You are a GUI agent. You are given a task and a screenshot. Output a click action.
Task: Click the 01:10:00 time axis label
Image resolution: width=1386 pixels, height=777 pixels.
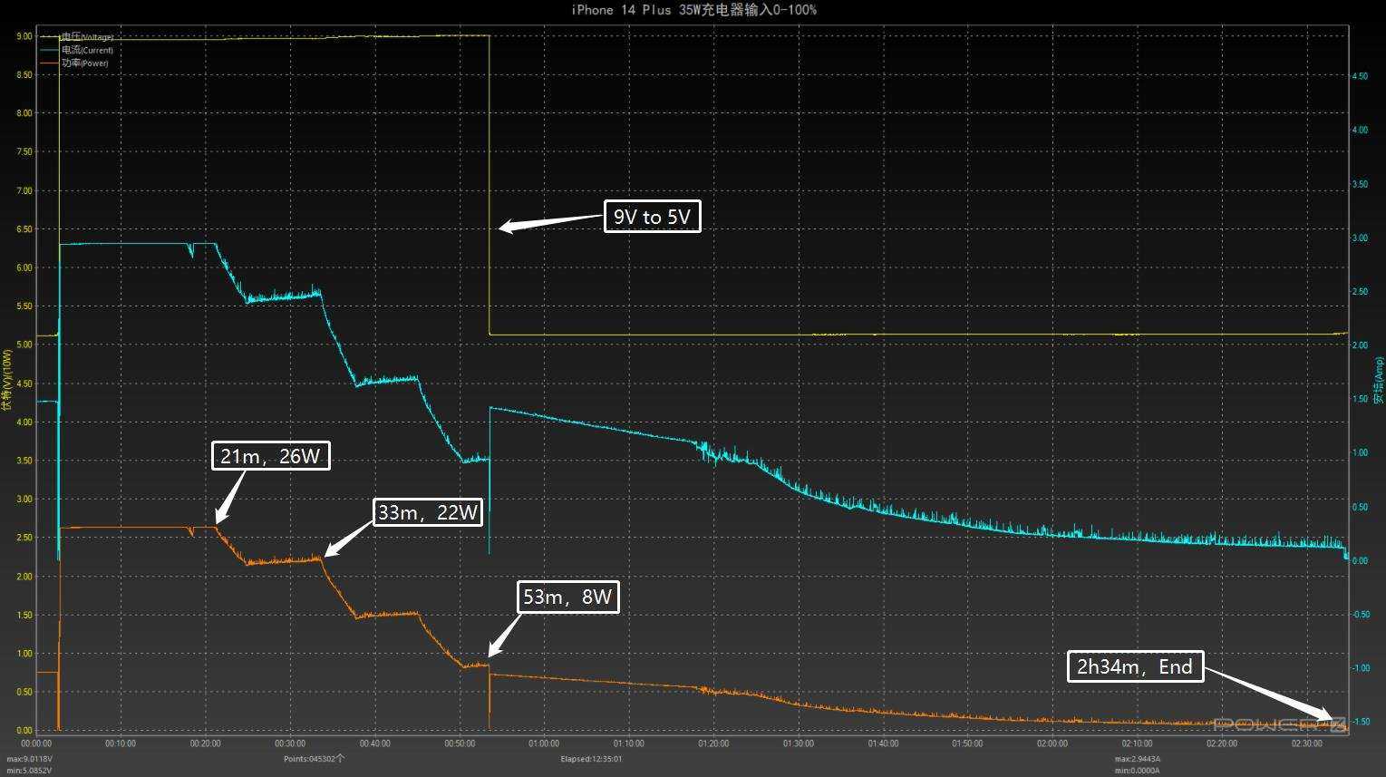(x=628, y=743)
